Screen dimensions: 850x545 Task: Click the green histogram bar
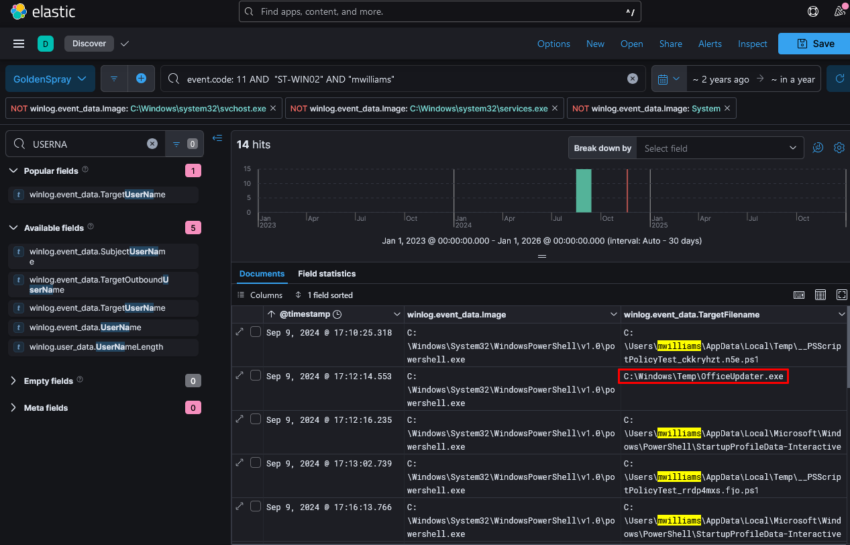(x=584, y=191)
